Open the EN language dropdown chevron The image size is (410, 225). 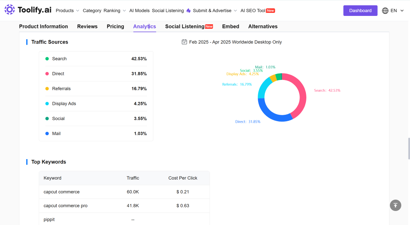[402, 11]
